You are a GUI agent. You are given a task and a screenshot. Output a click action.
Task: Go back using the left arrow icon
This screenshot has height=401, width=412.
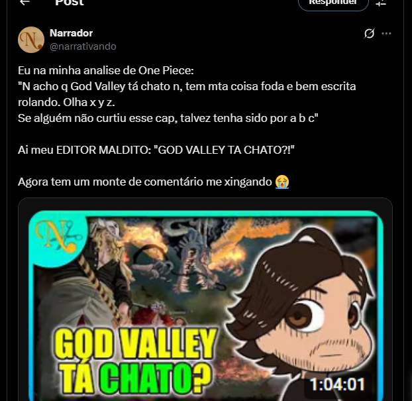coord(25,3)
